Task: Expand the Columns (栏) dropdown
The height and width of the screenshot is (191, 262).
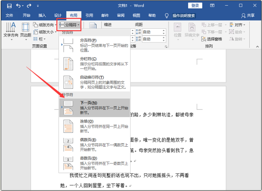Action: (40, 39)
